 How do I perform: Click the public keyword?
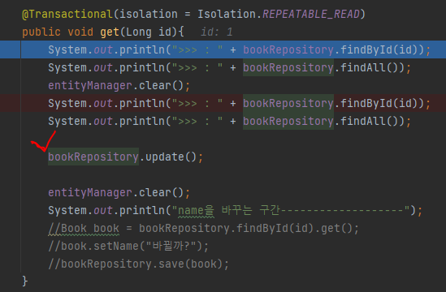point(41,32)
